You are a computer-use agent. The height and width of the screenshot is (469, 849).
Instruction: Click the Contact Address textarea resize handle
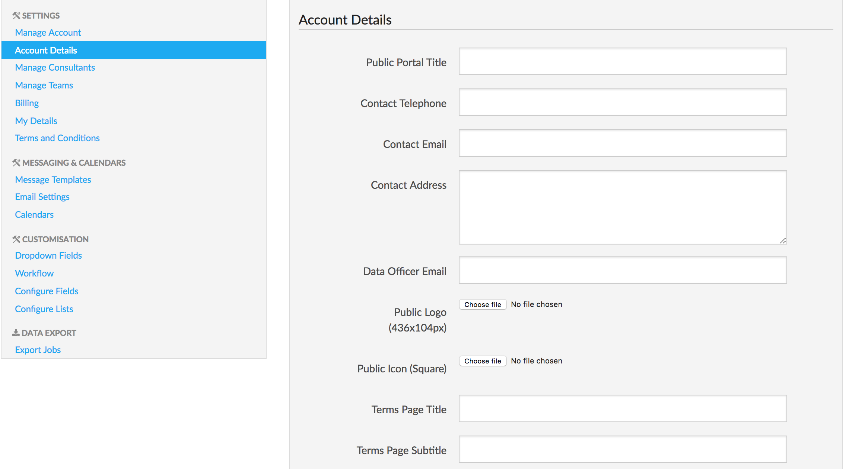coord(783,240)
